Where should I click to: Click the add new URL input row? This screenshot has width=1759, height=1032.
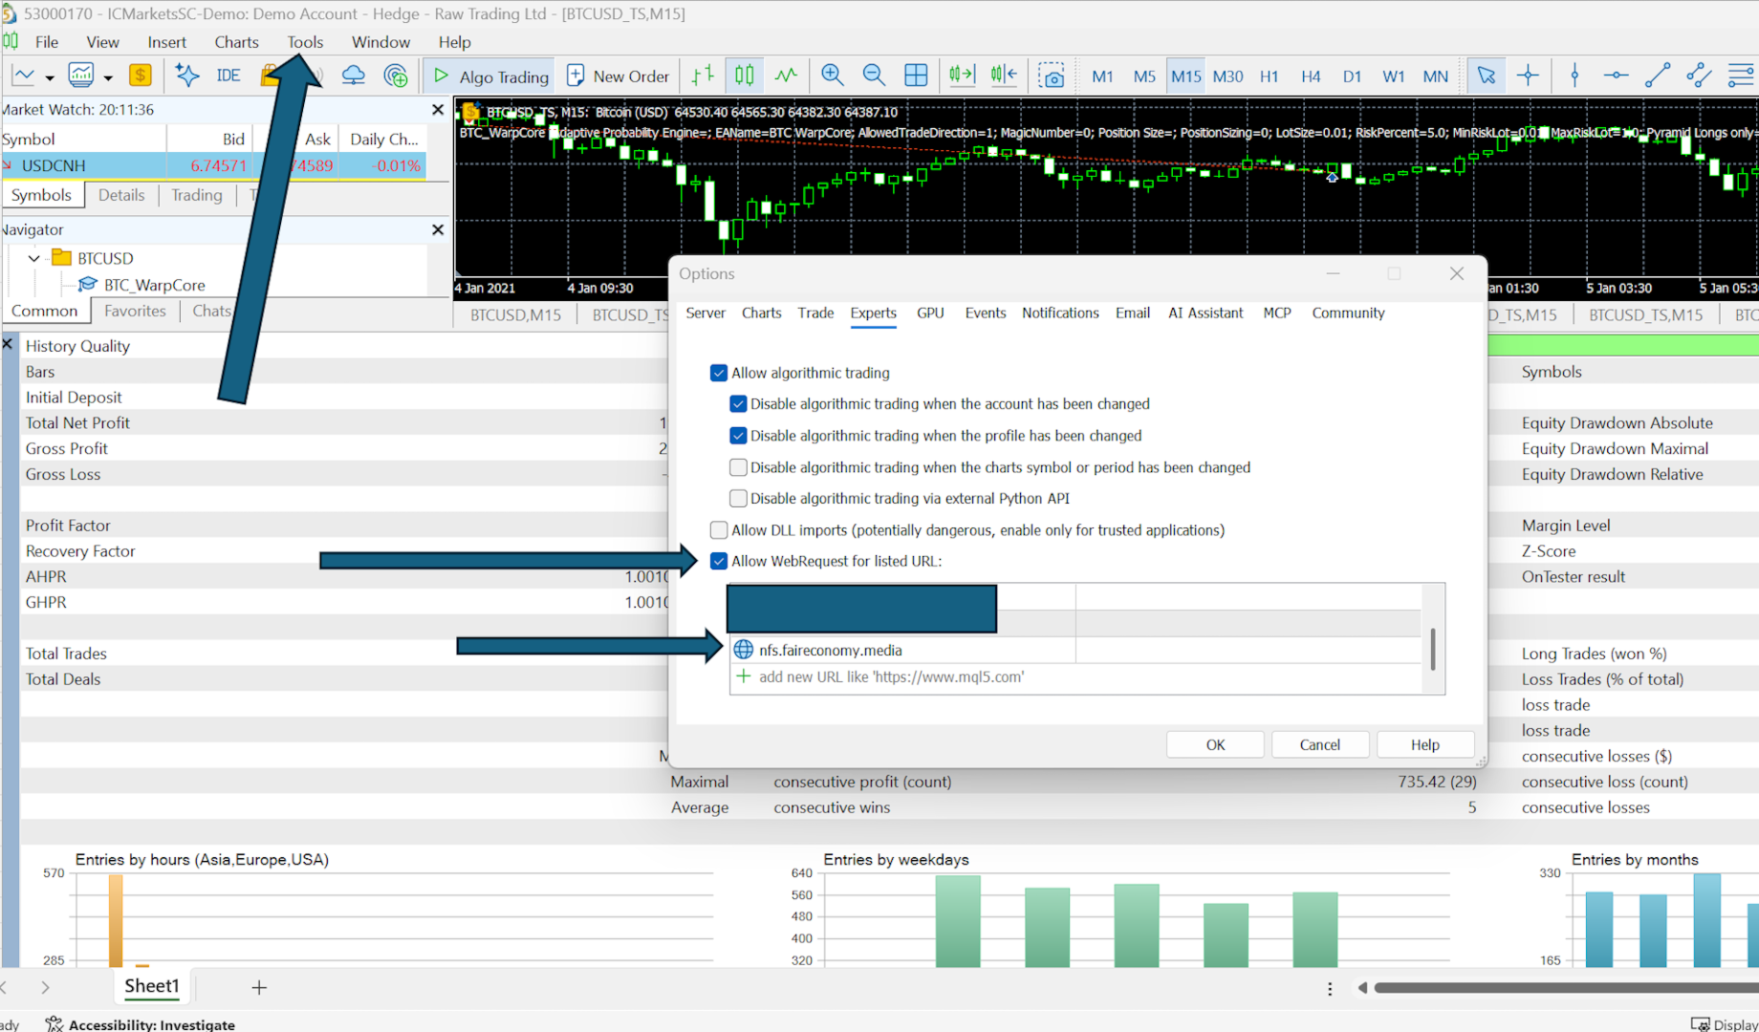coord(1075,677)
